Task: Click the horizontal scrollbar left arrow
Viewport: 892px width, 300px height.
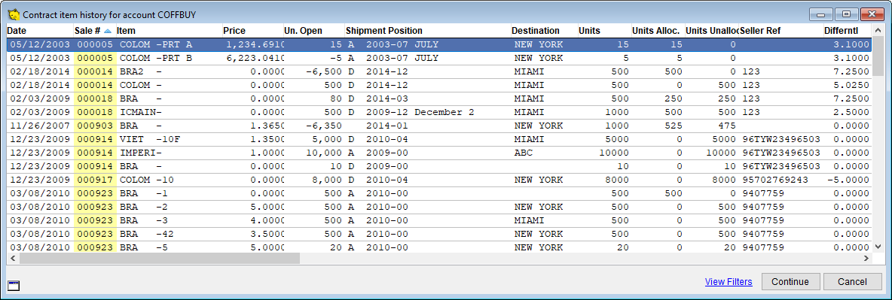Action: click(13, 258)
